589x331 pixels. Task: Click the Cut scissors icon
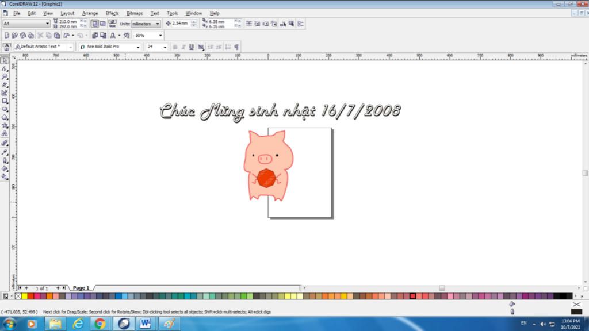tap(41, 35)
